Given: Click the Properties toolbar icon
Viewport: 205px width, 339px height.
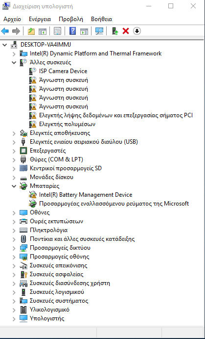Looking at the screenshot, I should point(58,31).
